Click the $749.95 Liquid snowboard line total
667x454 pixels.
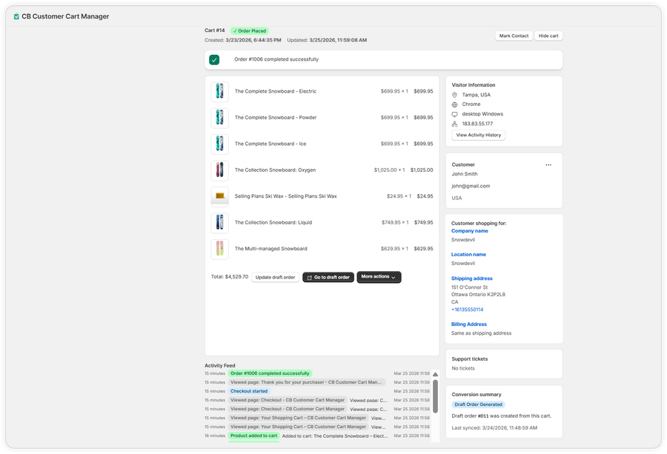pyautogui.click(x=423, y=223)
